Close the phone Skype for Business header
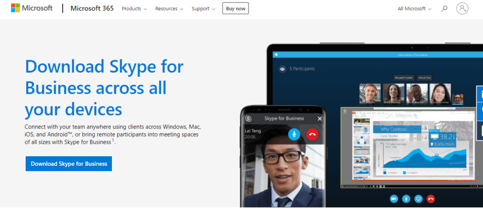Image resolution: width=483 pixels, height=212 pixels. 320,118
